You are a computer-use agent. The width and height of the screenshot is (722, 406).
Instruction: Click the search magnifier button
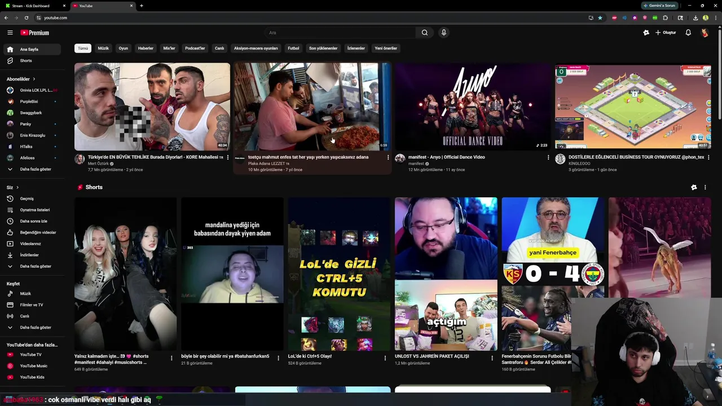point(425,33)
